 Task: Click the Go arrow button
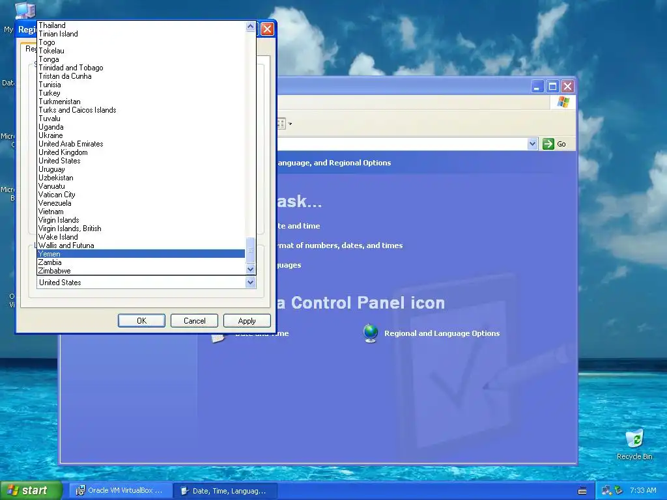click(554, 144)
